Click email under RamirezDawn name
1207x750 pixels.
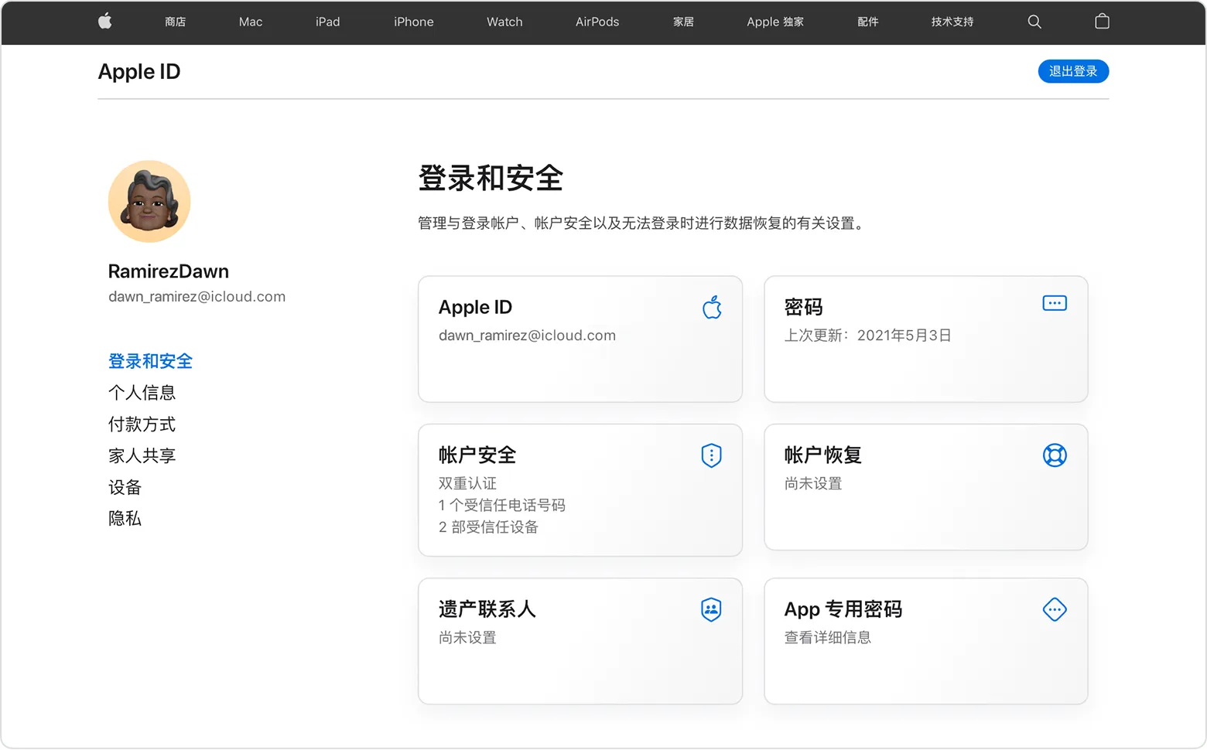[x=197, y=297]
